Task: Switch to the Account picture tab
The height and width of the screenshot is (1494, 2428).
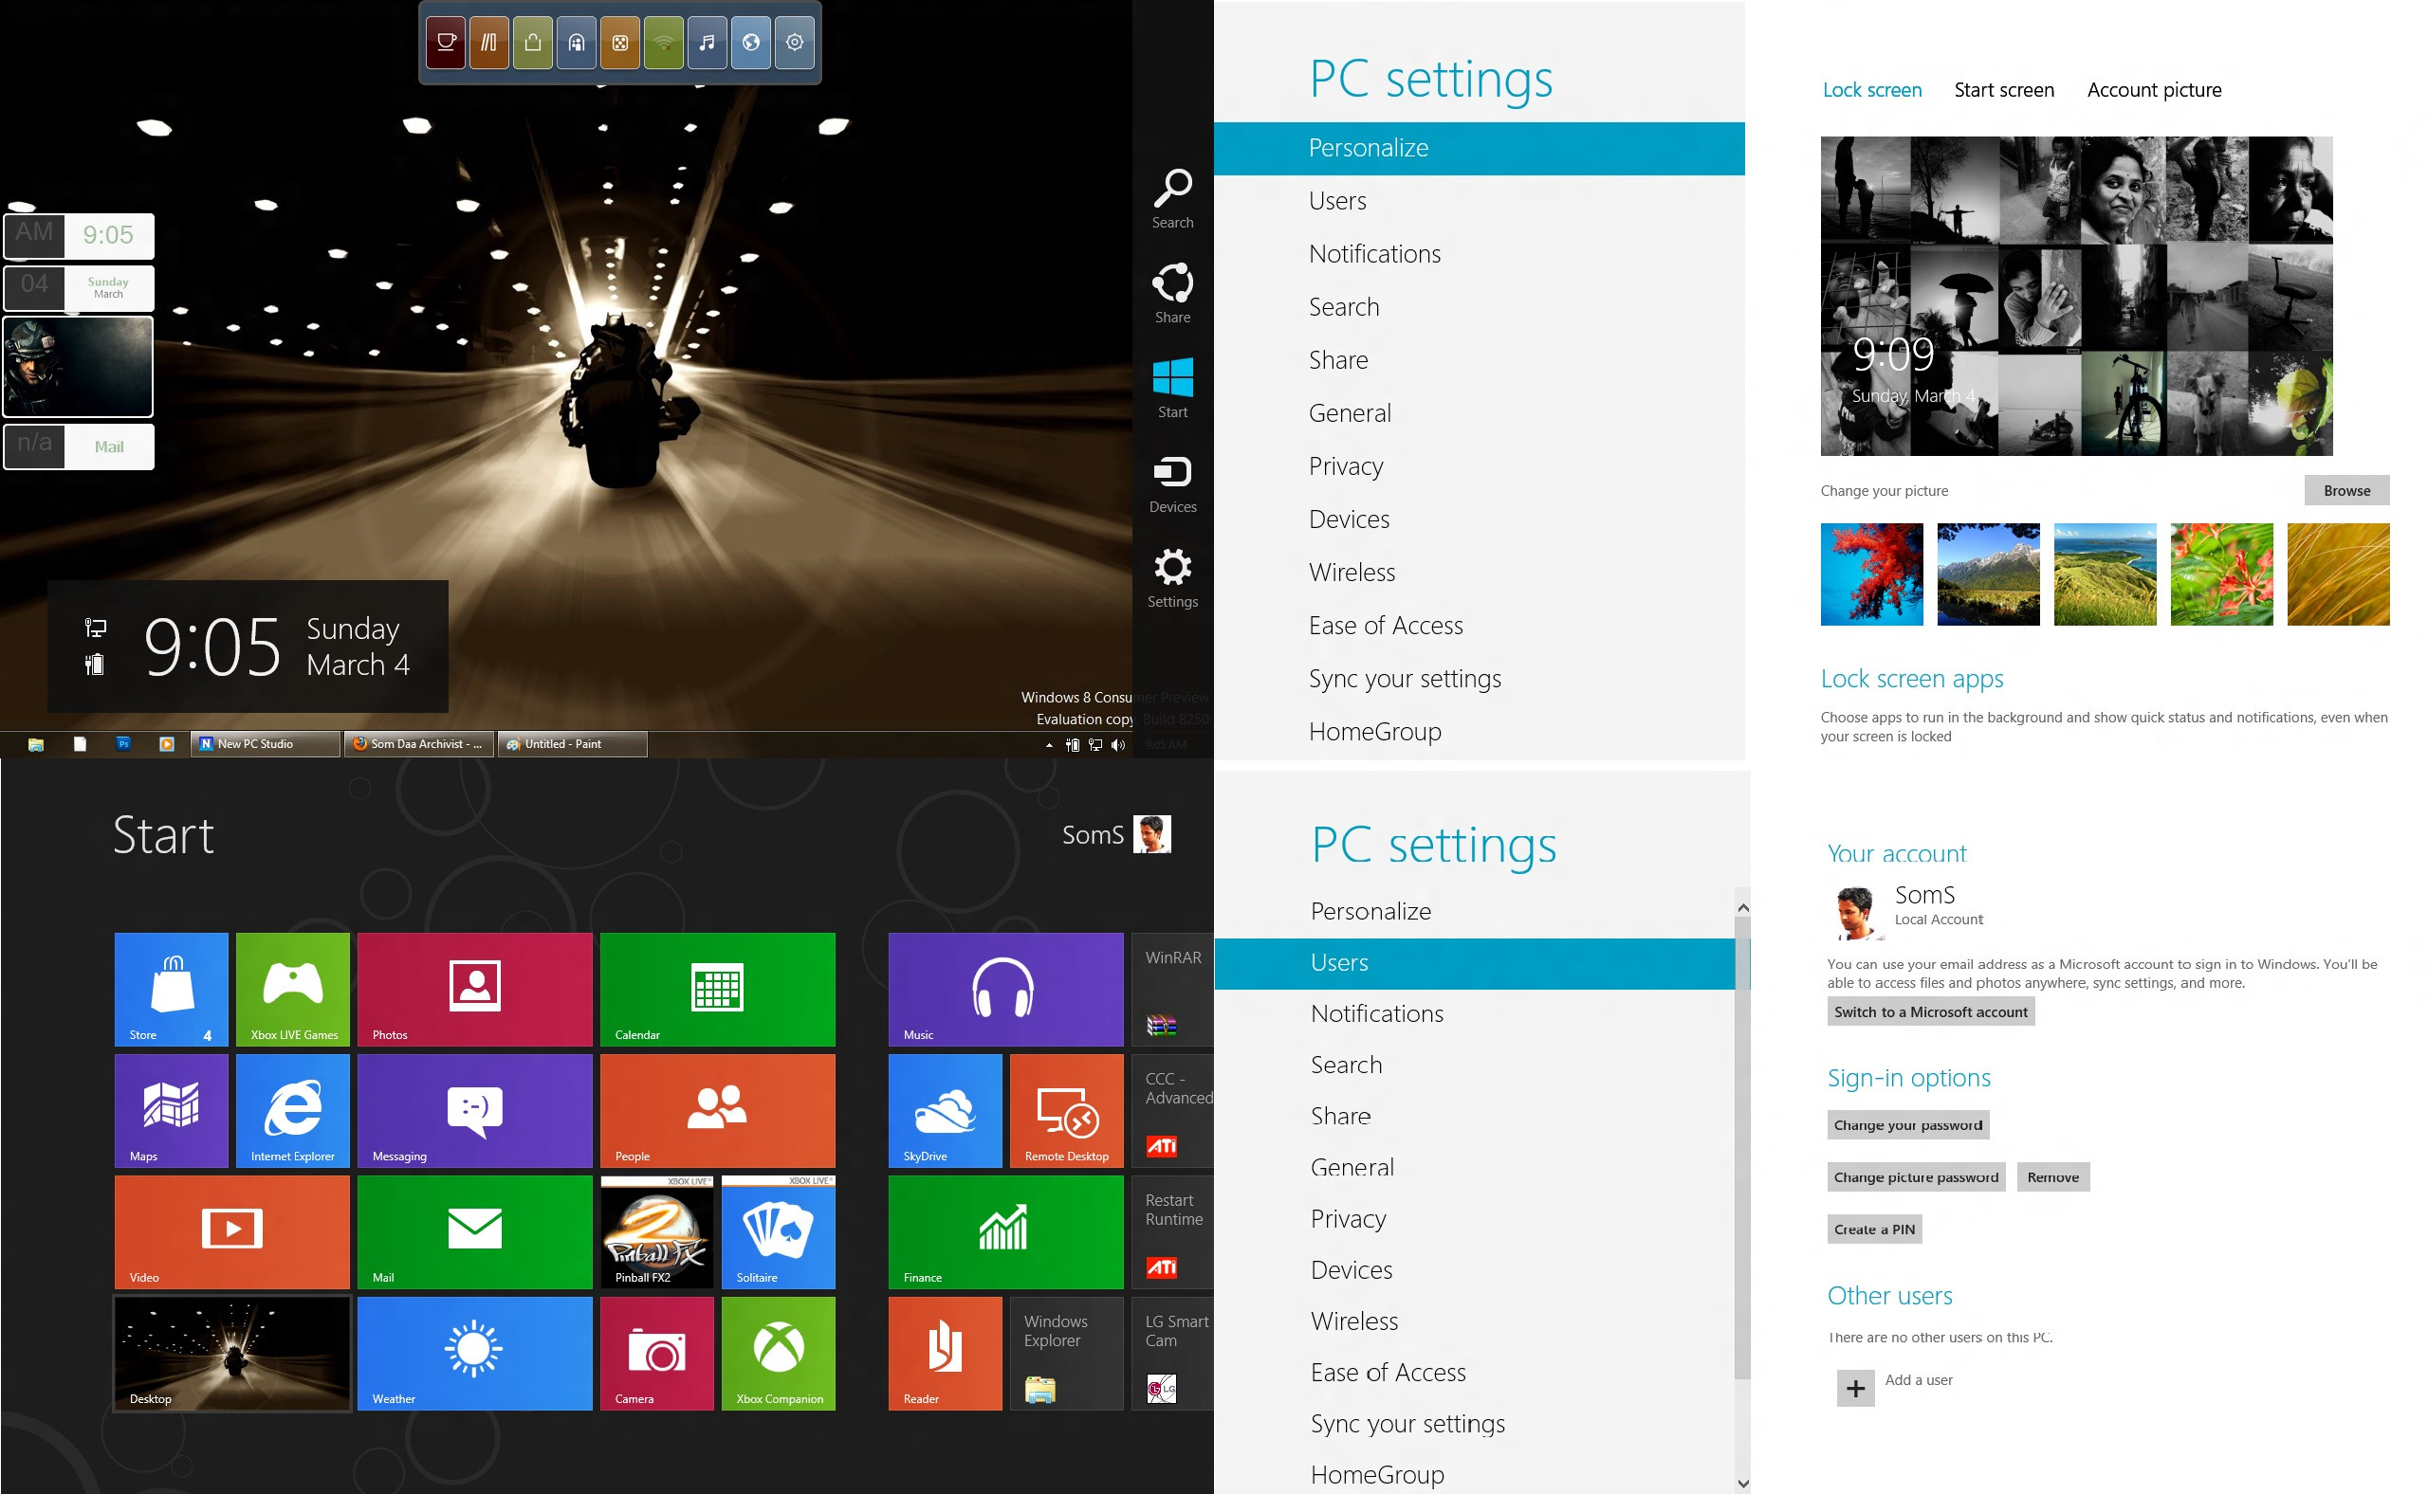Action: [2154, 90]
